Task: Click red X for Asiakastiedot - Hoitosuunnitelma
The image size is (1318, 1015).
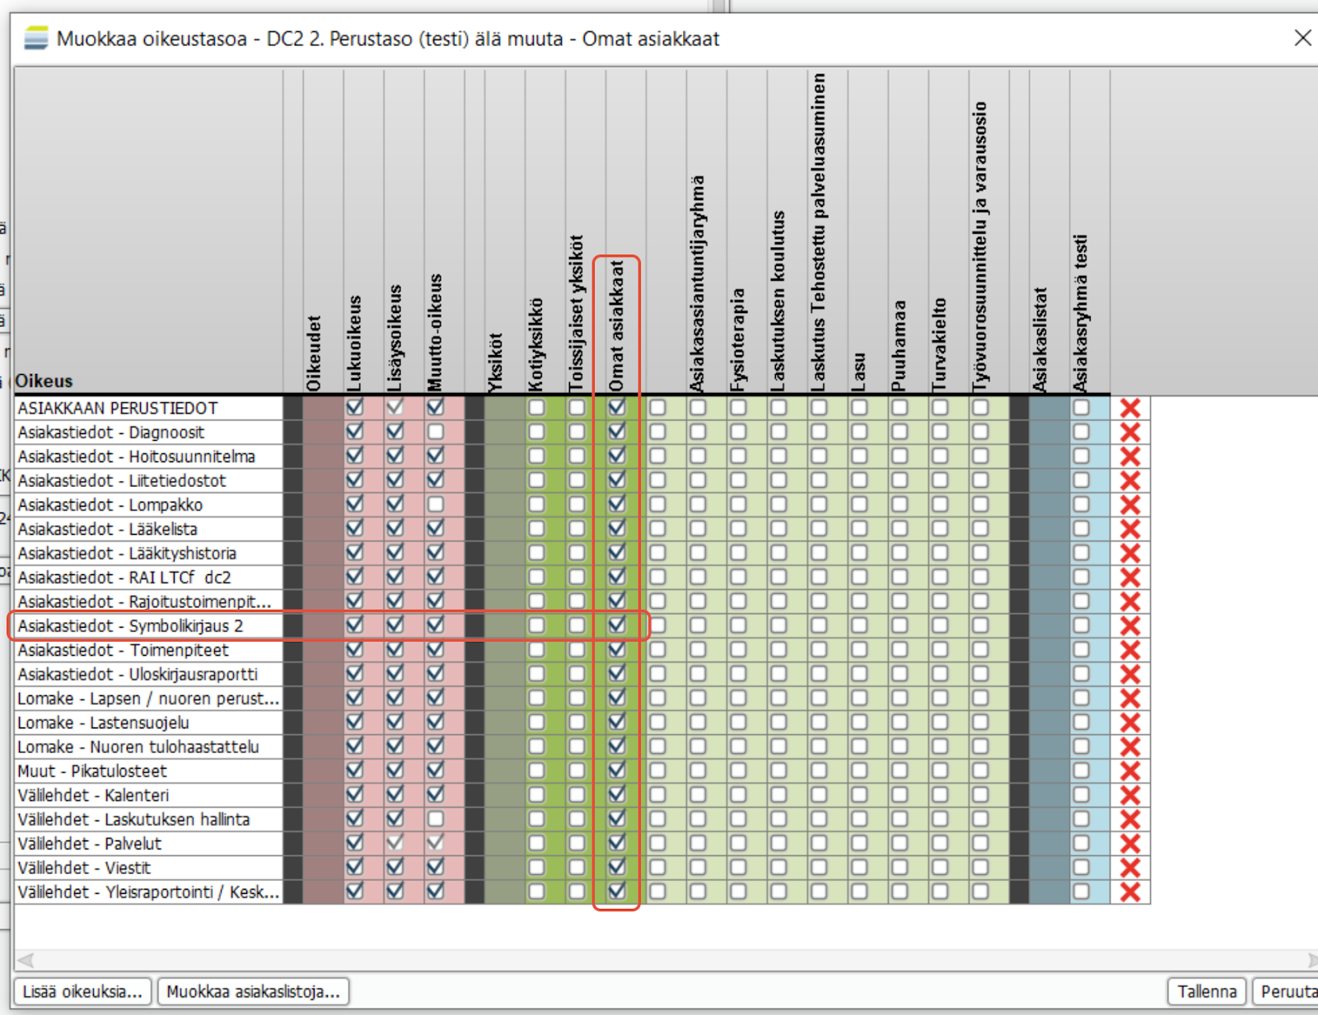Action: coord(1130,456)
